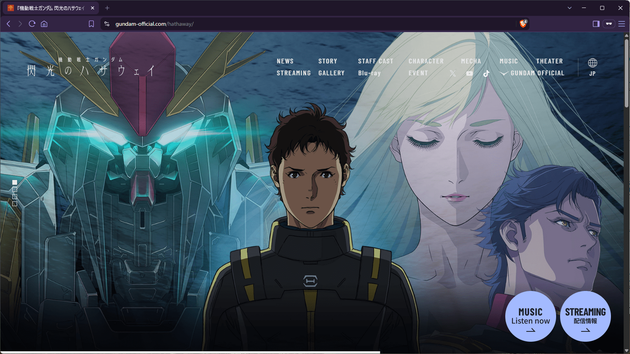Toggle the browser sidebar panel
Screen dimensions: 630x354
click(596, 24)
